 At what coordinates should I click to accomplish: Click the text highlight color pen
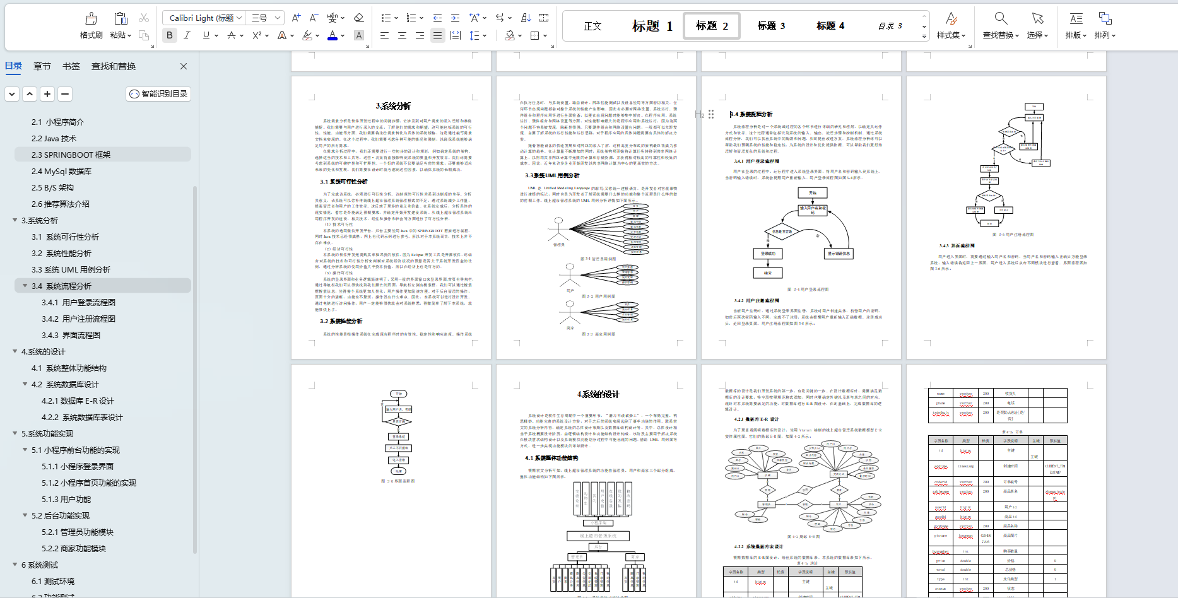(307, 35)
